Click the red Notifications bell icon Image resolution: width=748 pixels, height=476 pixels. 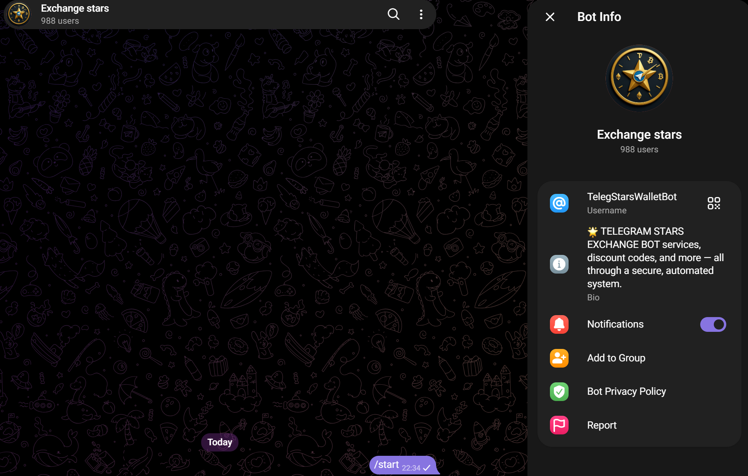pyautogui.click(x=559, y=324)
